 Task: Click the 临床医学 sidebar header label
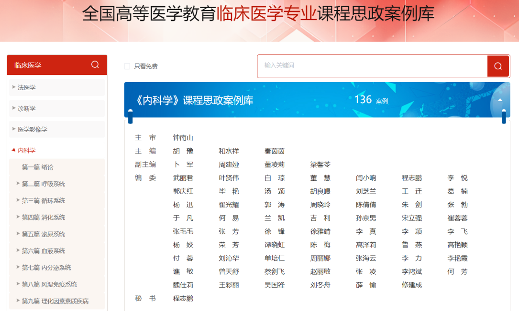click(x=28, y=65)
